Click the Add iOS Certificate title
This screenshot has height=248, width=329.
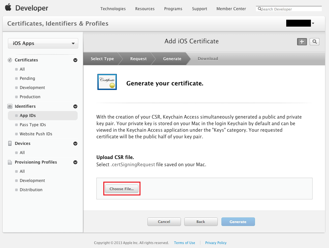click(x=191, y=41)
